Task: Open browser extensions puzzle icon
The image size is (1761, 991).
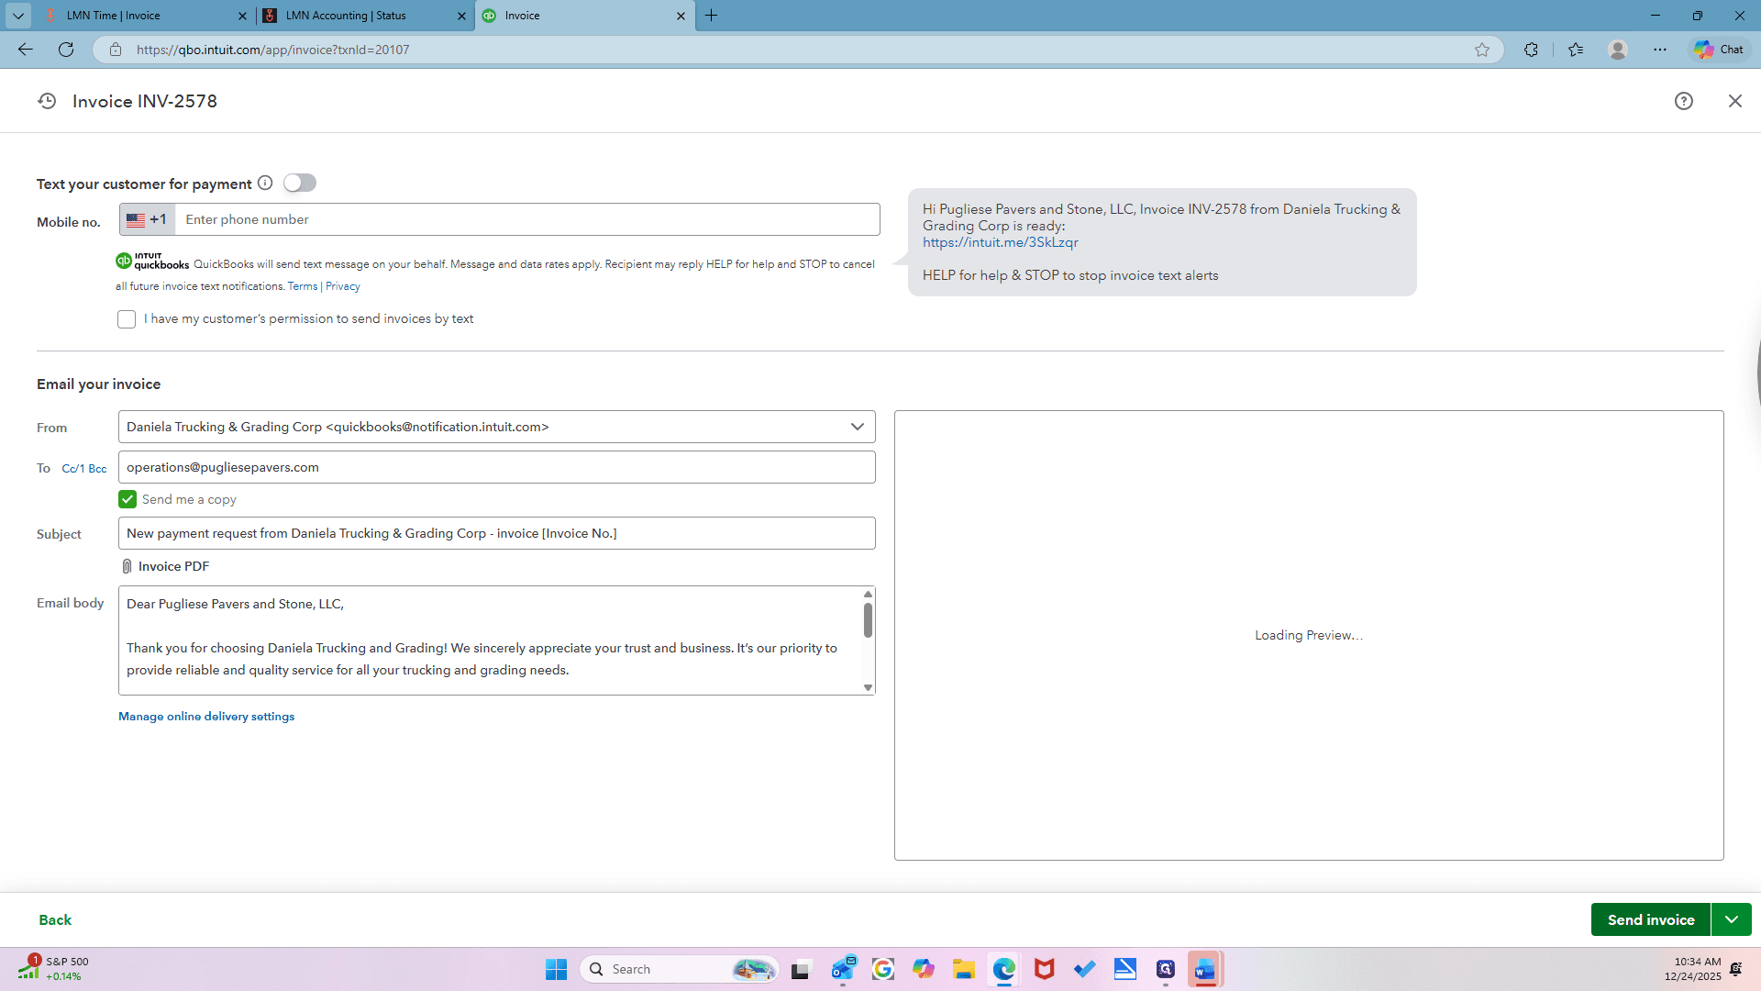Action: 1531,50
